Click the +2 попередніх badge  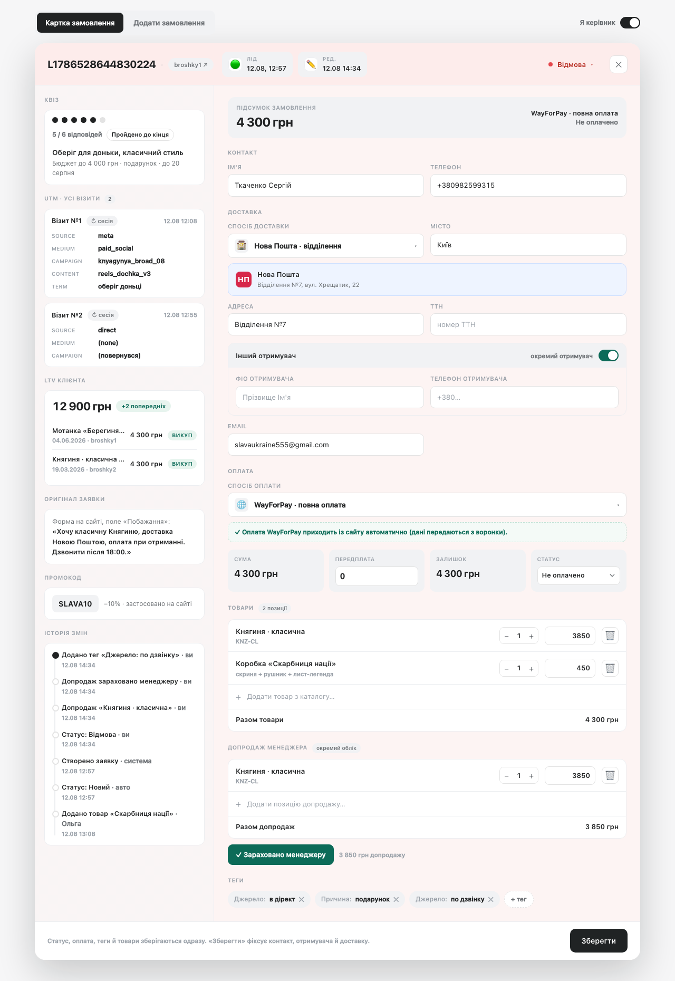tap(143, 406)
